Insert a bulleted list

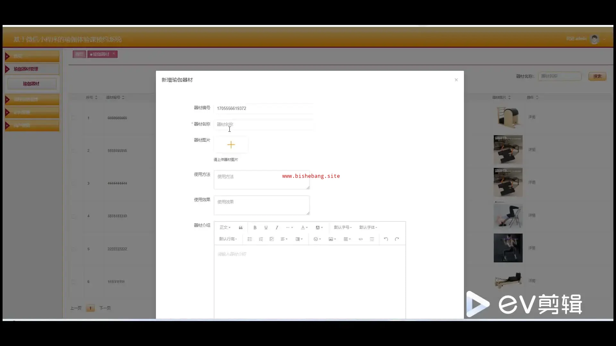(x=250, y=239)
